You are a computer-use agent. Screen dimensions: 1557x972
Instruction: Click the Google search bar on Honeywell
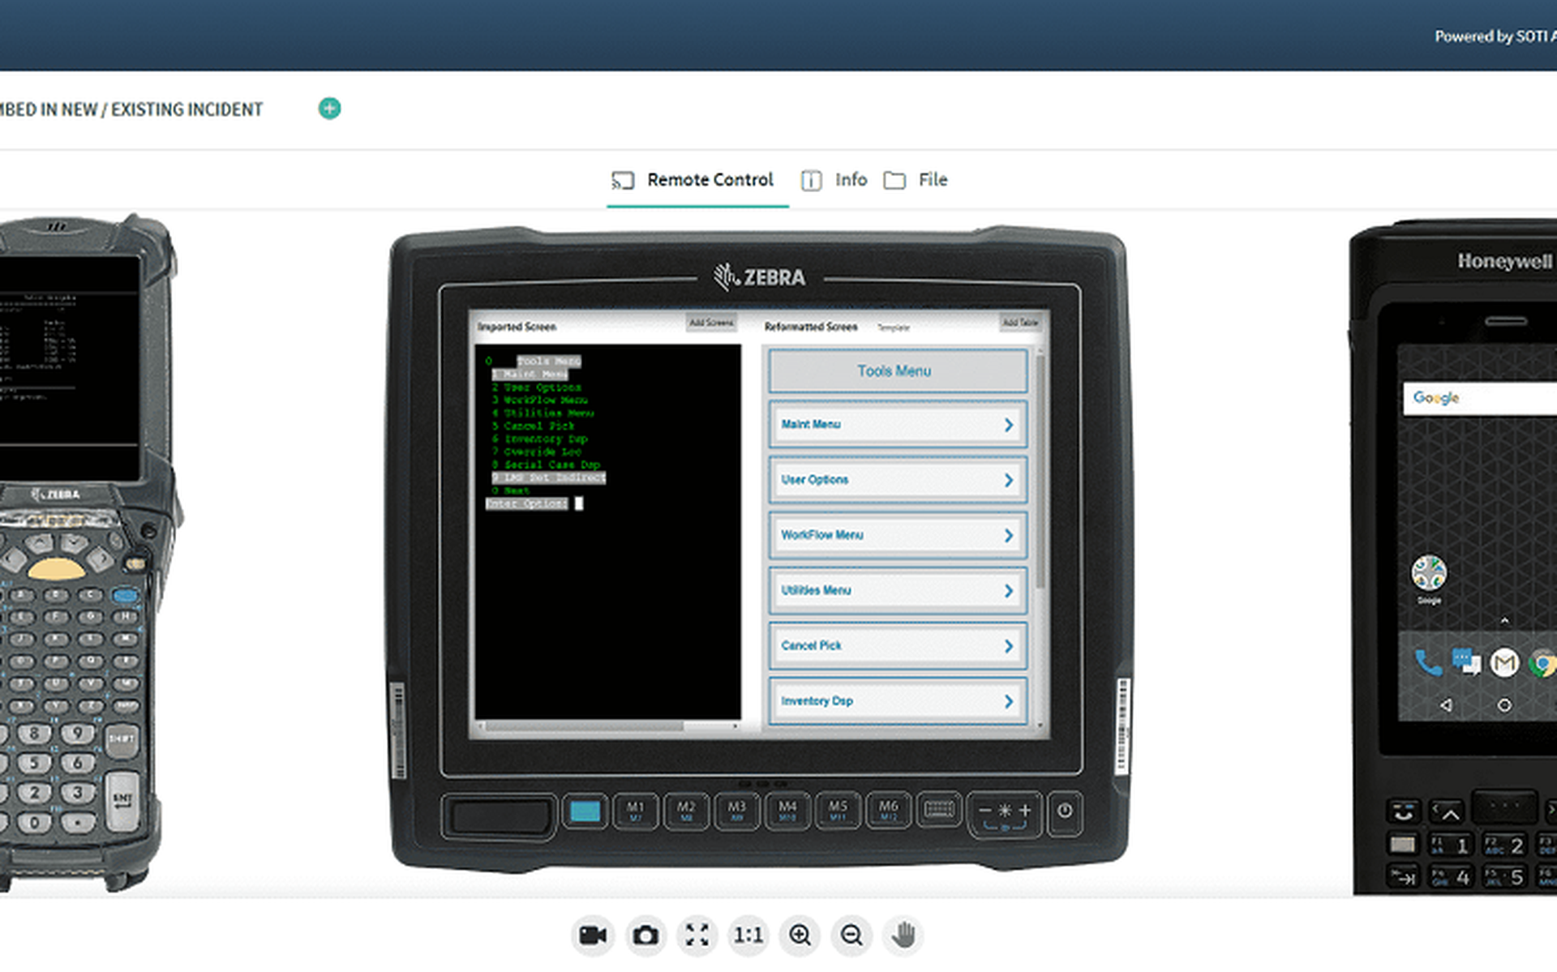pyautogui.click(x=1480, y=398)
